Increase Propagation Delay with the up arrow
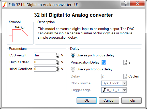 pos(125,61)
